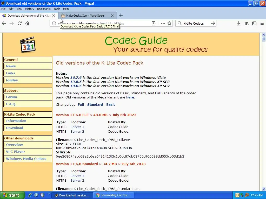This screenshot has height=199, width=266.
Task: Follow the 16.7.6 version link
Action: tap(76, 78)
